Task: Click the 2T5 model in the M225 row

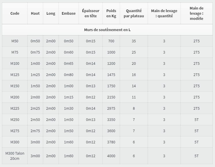Action: coord(197,109)
